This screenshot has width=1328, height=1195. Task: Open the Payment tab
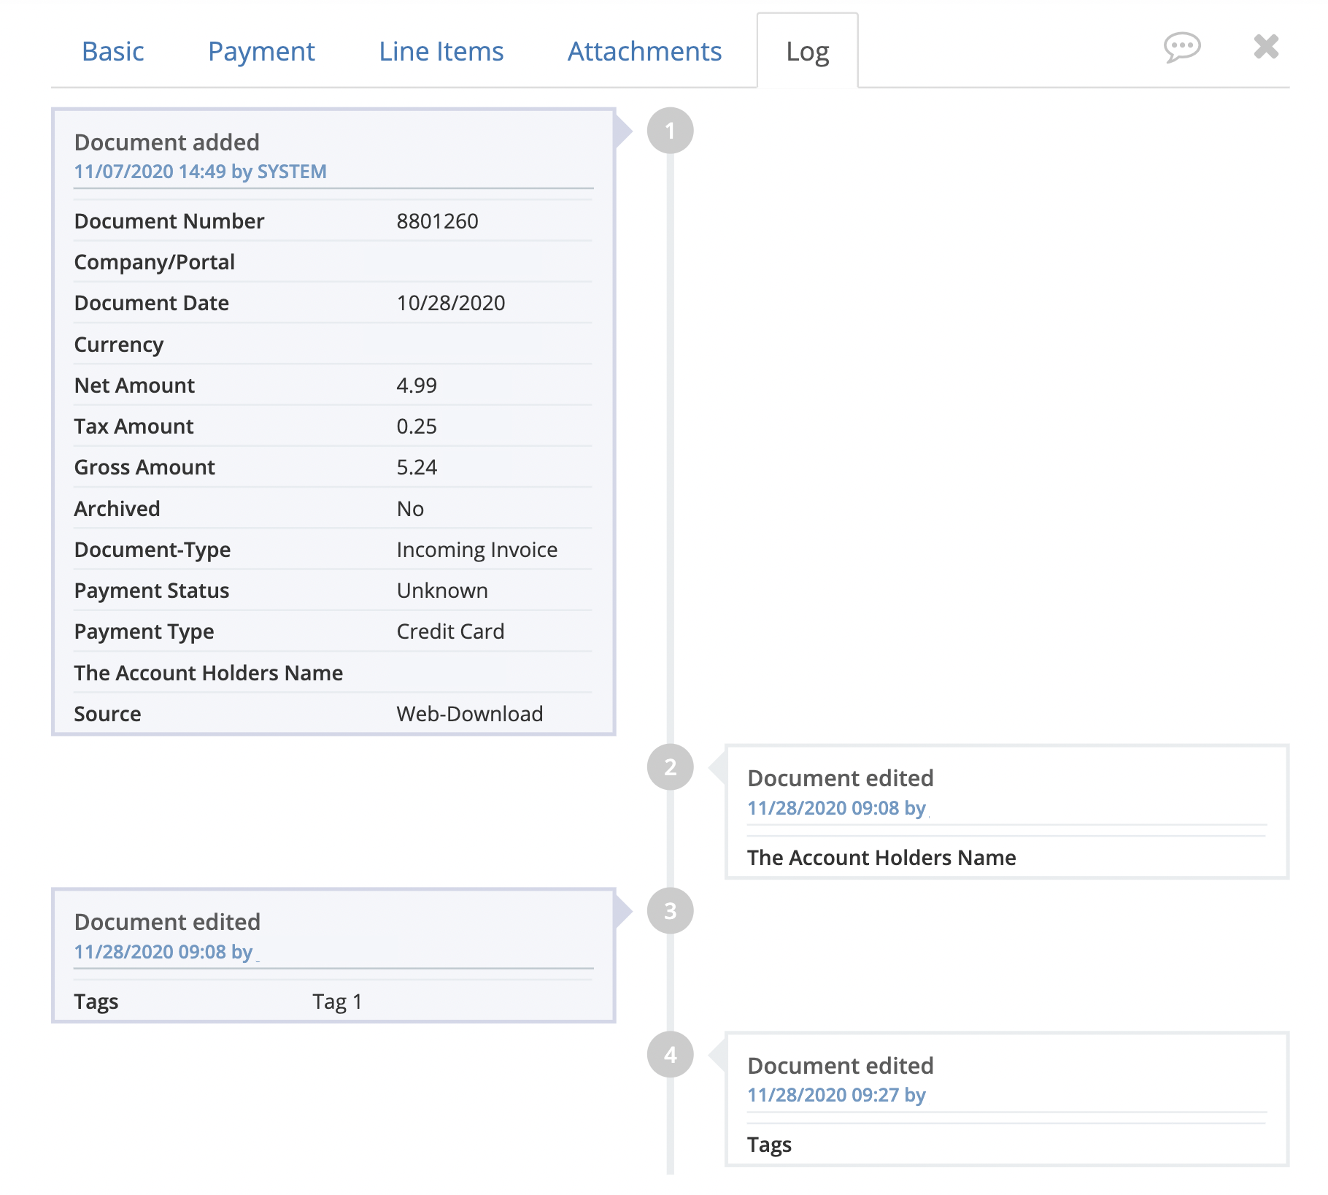tap(261, 51)
